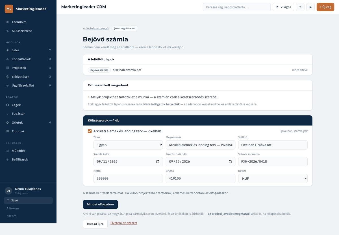The width and height of the screenshot is (339, 235).
Task: Click the Mindet elfogadom button
Action: (x=100, y=205)
